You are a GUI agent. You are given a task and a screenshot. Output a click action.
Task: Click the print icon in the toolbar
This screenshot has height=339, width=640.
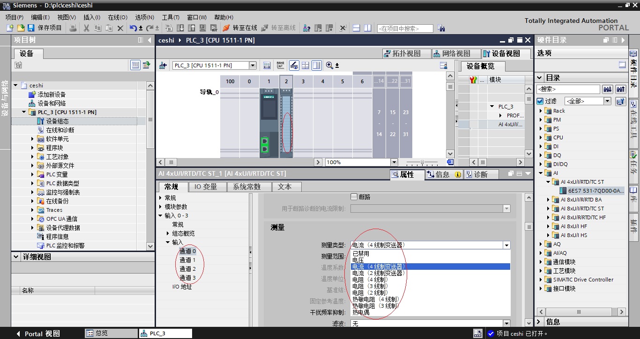click(x=73, y=28)
